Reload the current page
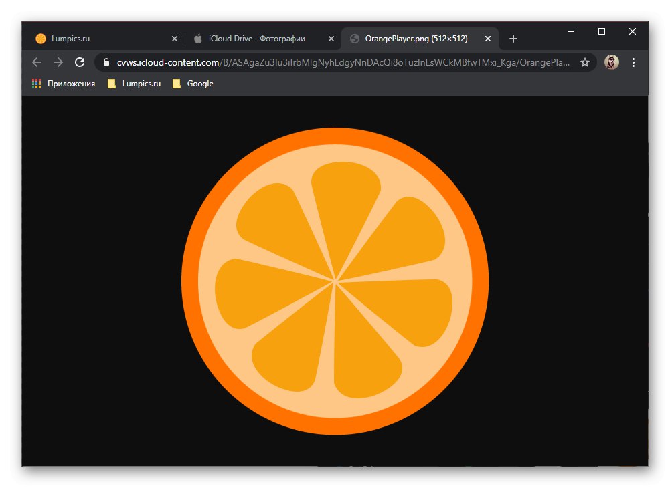The image size is (670, 488). (80, 62)
